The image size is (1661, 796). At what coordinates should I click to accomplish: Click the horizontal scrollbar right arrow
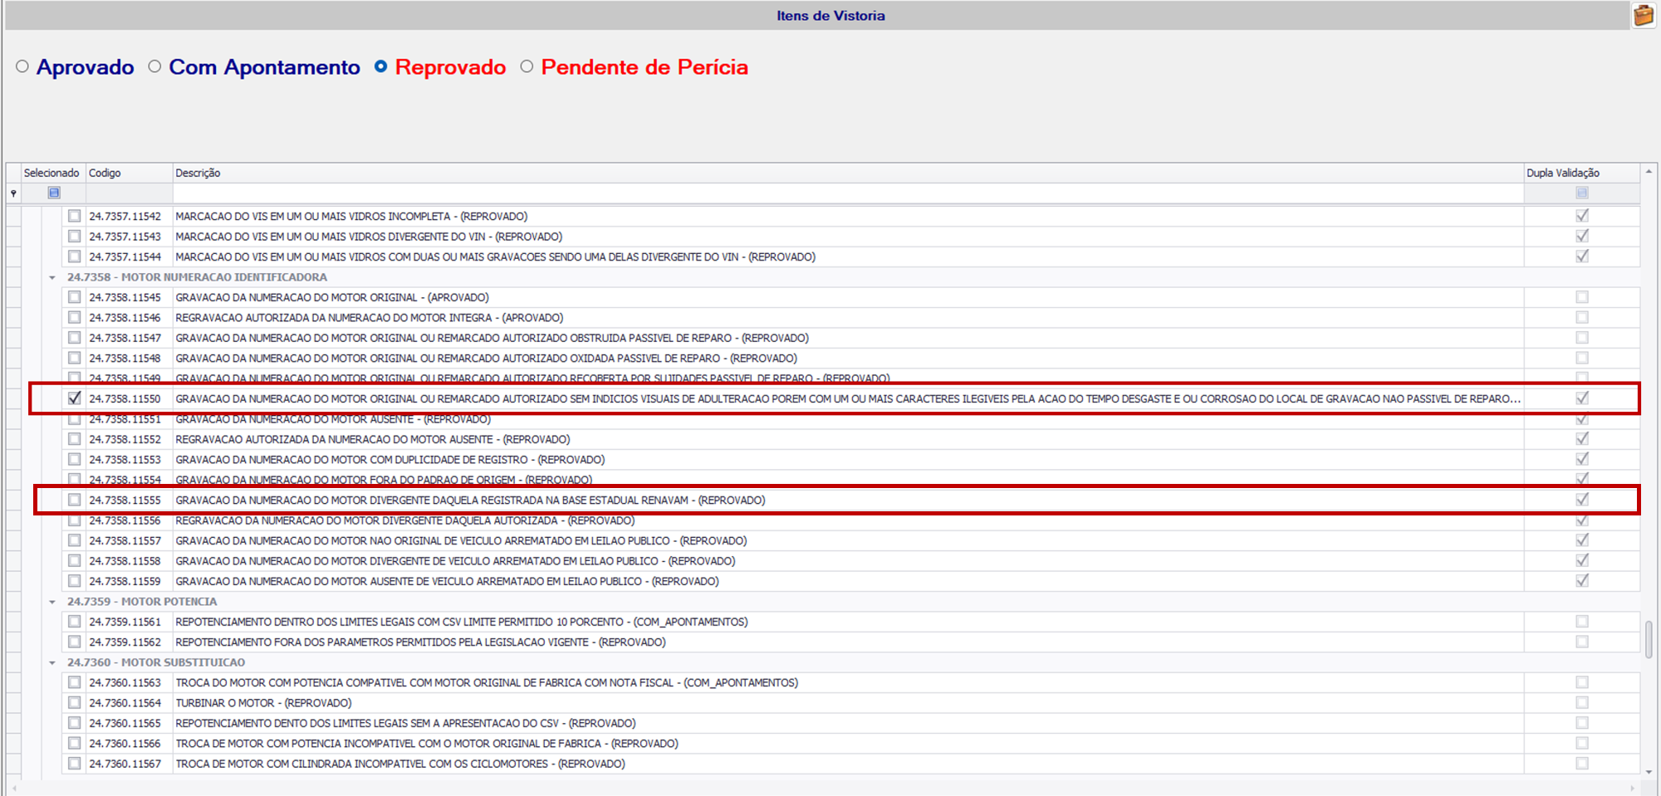[x=1633, y=788]
